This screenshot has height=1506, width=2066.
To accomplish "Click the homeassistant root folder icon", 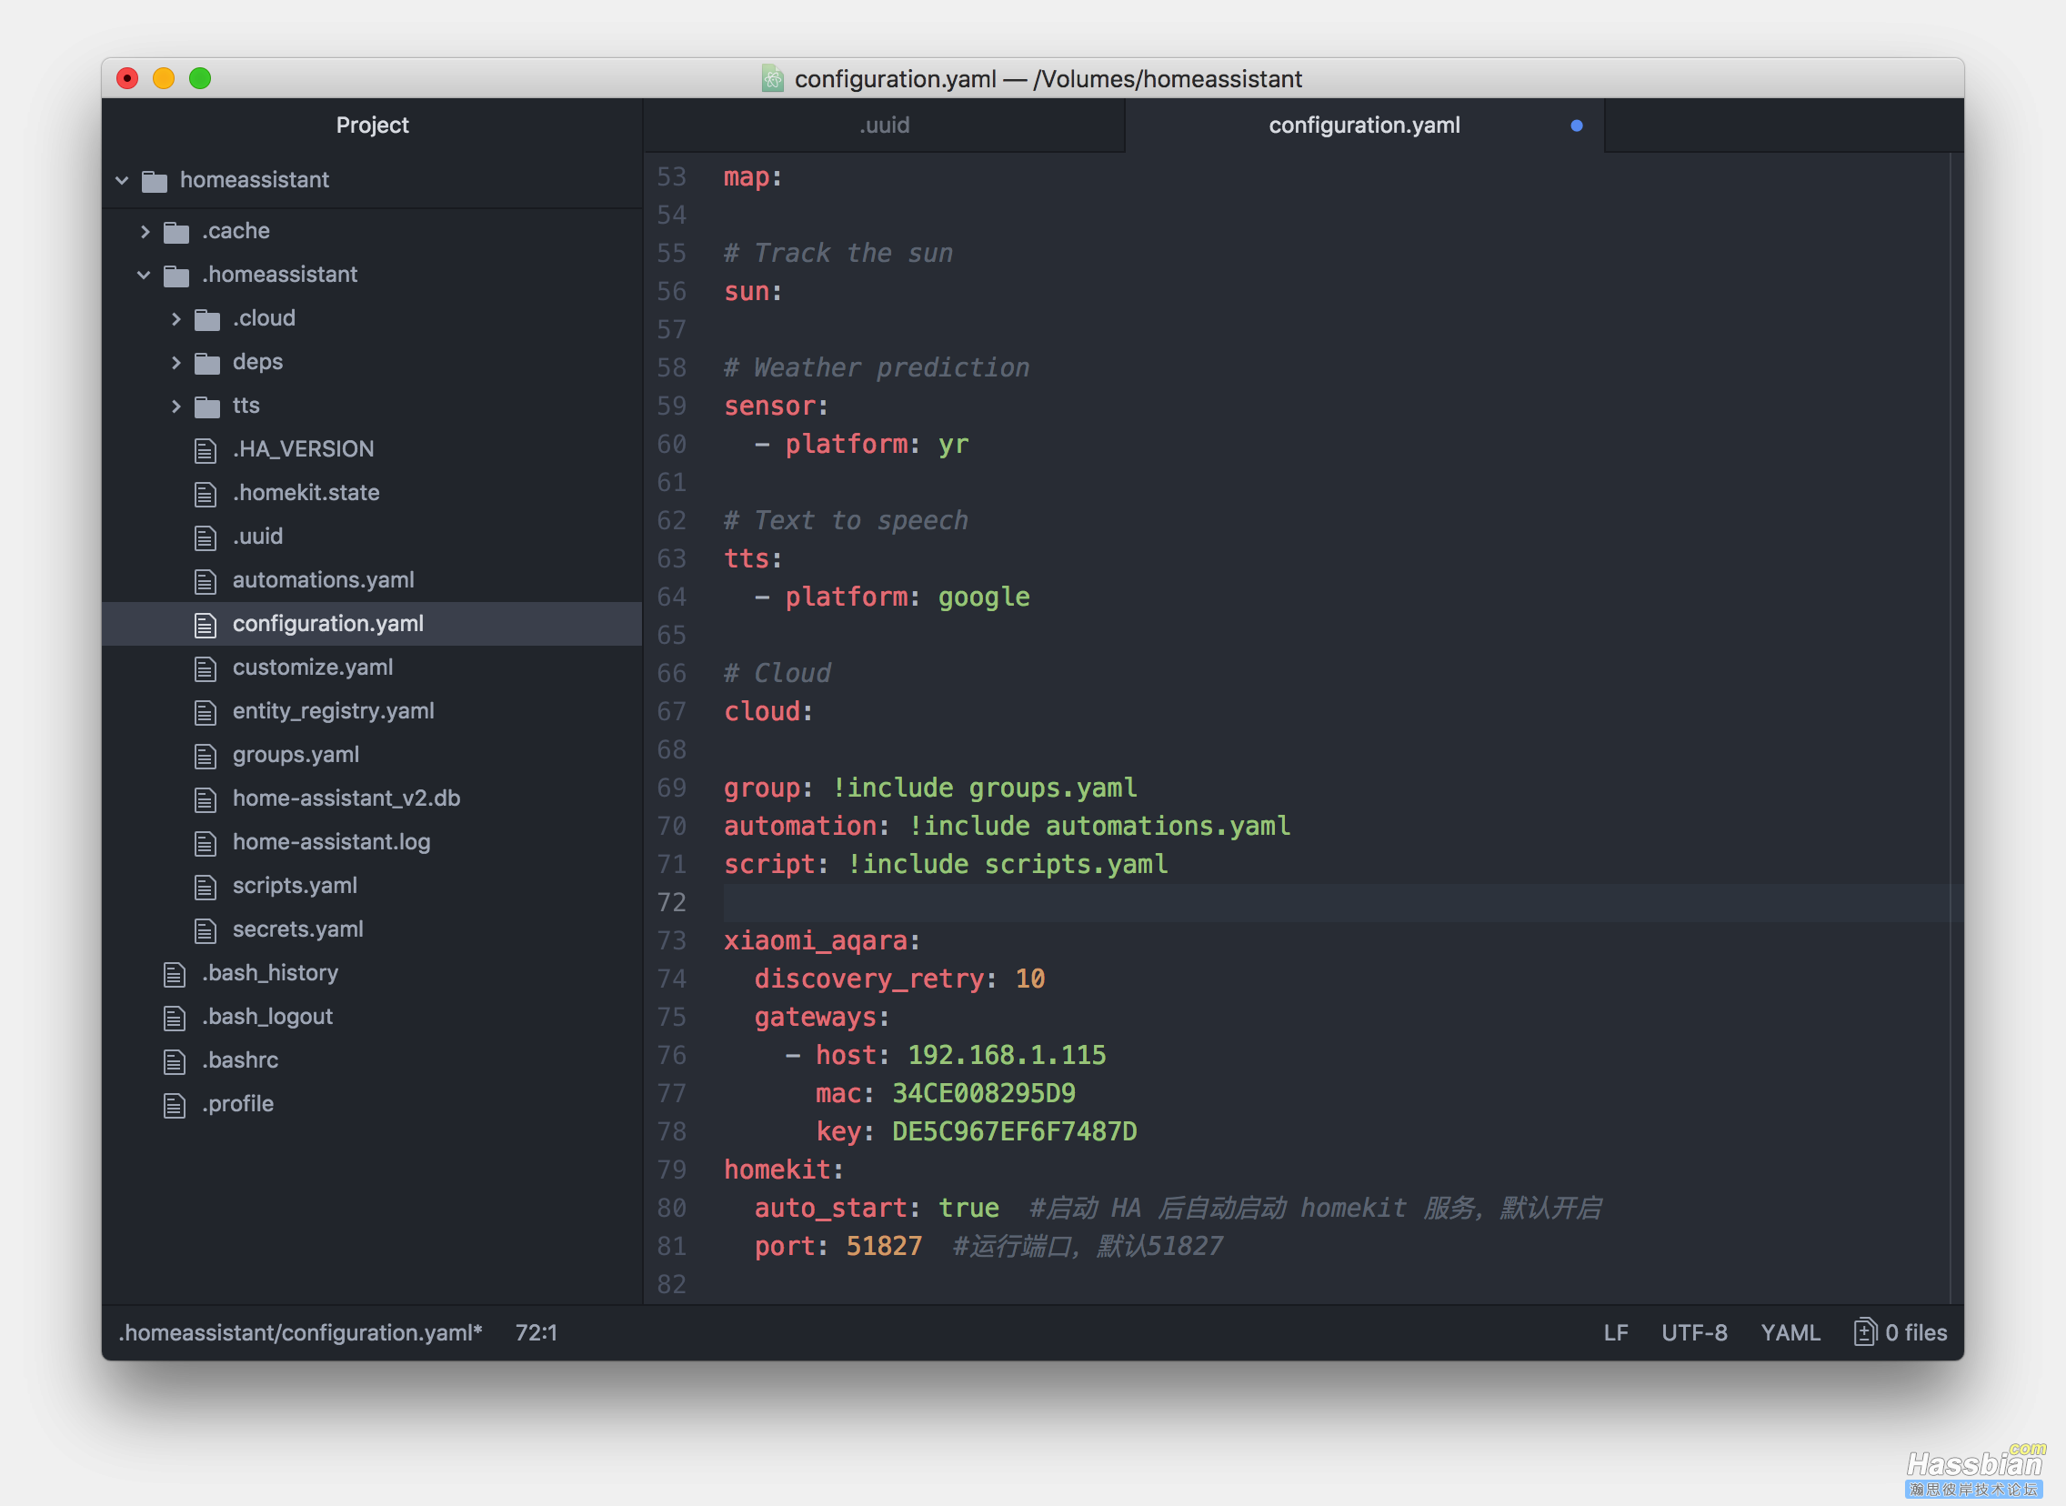I will (155, 181).
